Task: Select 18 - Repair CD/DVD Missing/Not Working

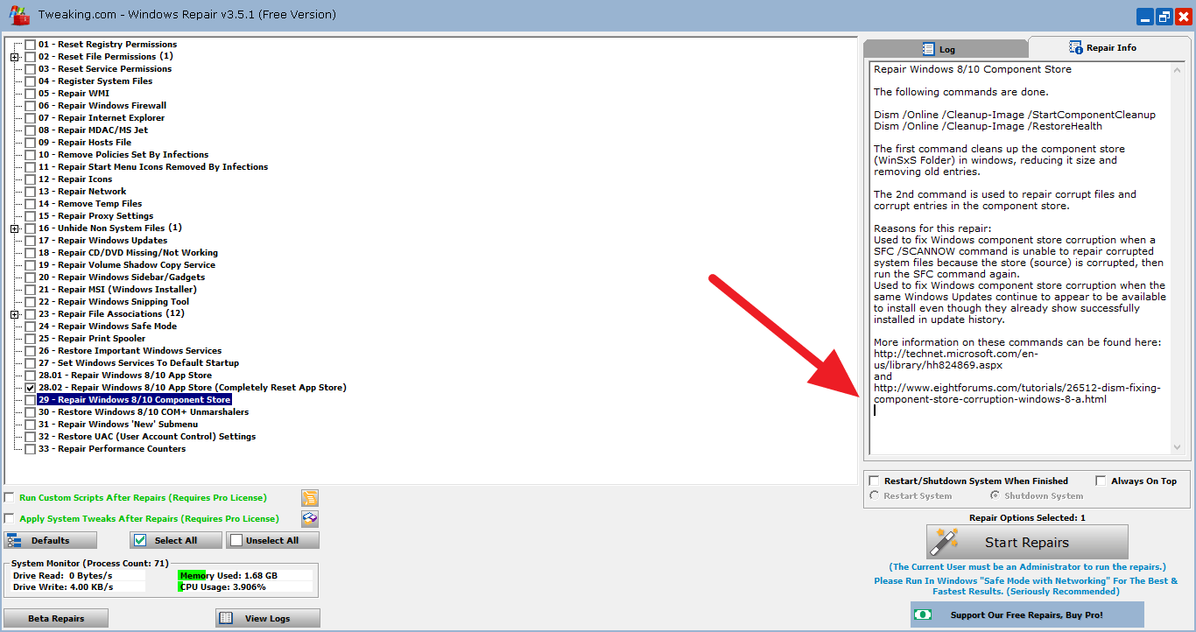Action: coord(128,253)
